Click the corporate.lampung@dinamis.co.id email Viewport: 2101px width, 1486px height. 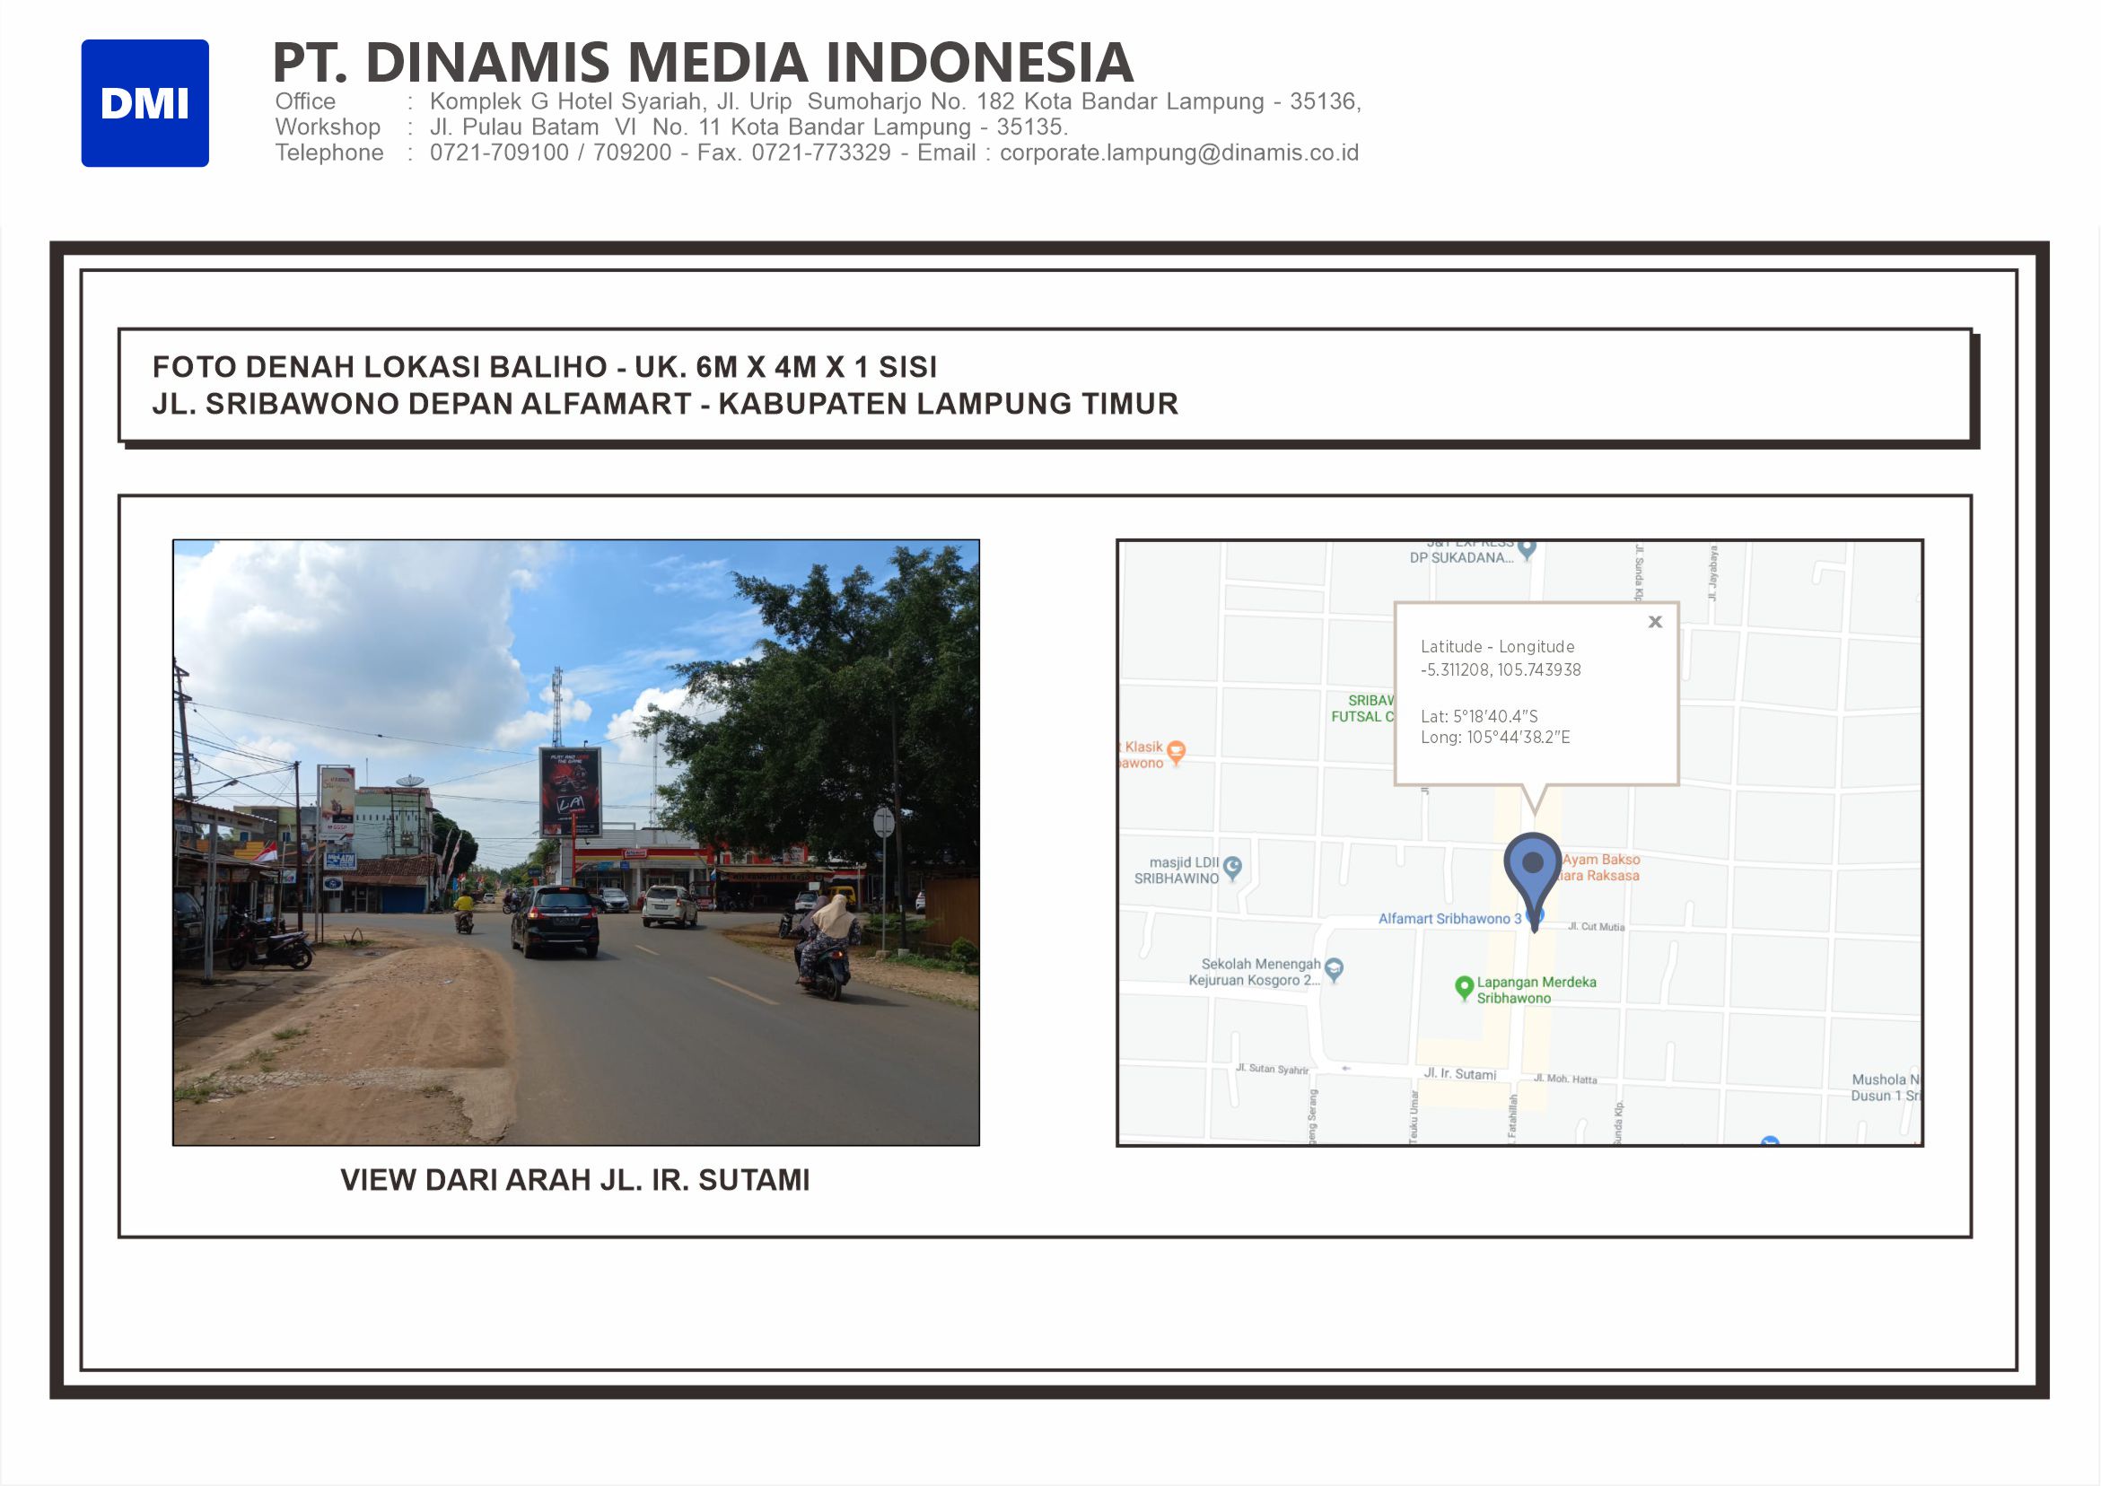pos(1178,153)
